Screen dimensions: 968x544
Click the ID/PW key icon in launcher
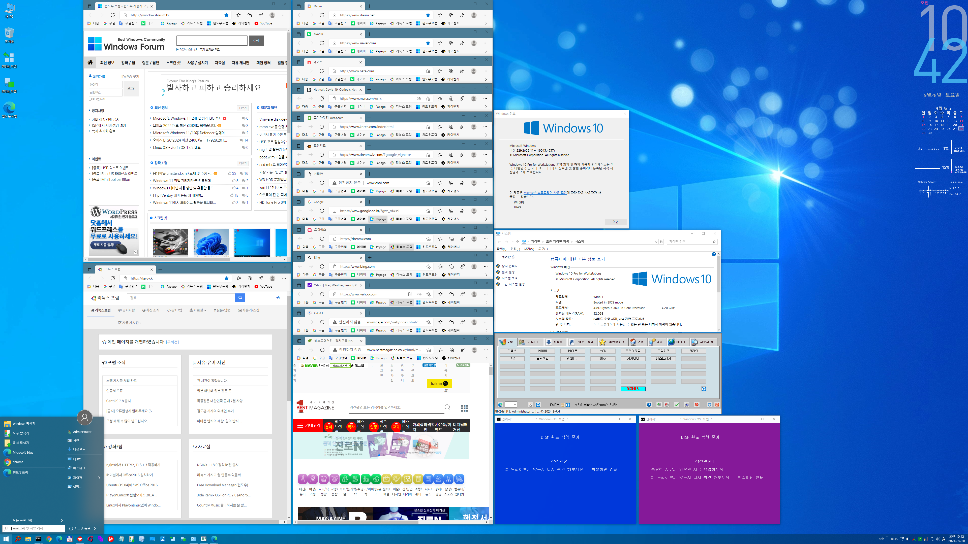[563, 405]
